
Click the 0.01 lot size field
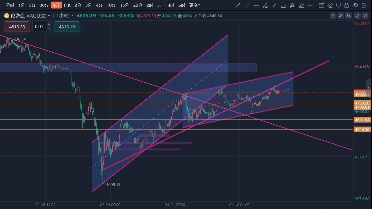39,27
